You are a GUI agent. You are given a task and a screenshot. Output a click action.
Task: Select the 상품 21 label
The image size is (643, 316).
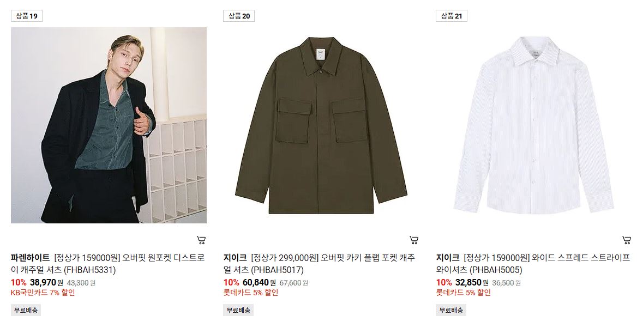[452, 16]
